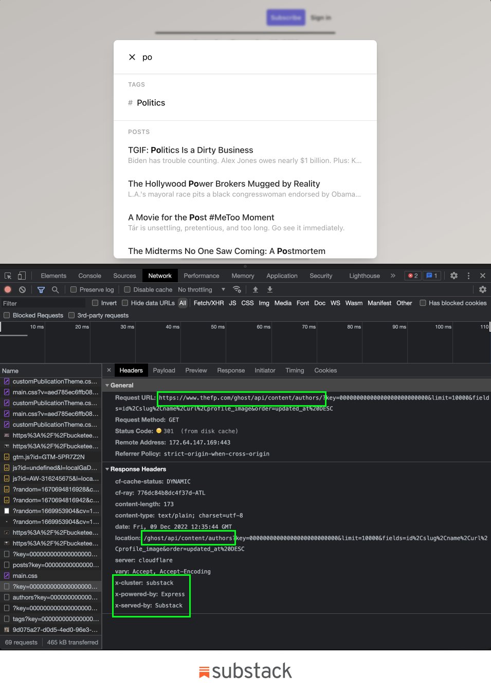The height and width of the screenshot is (692, 491).
Task: Clear all network requests
Action: click(x=22, y=289)
